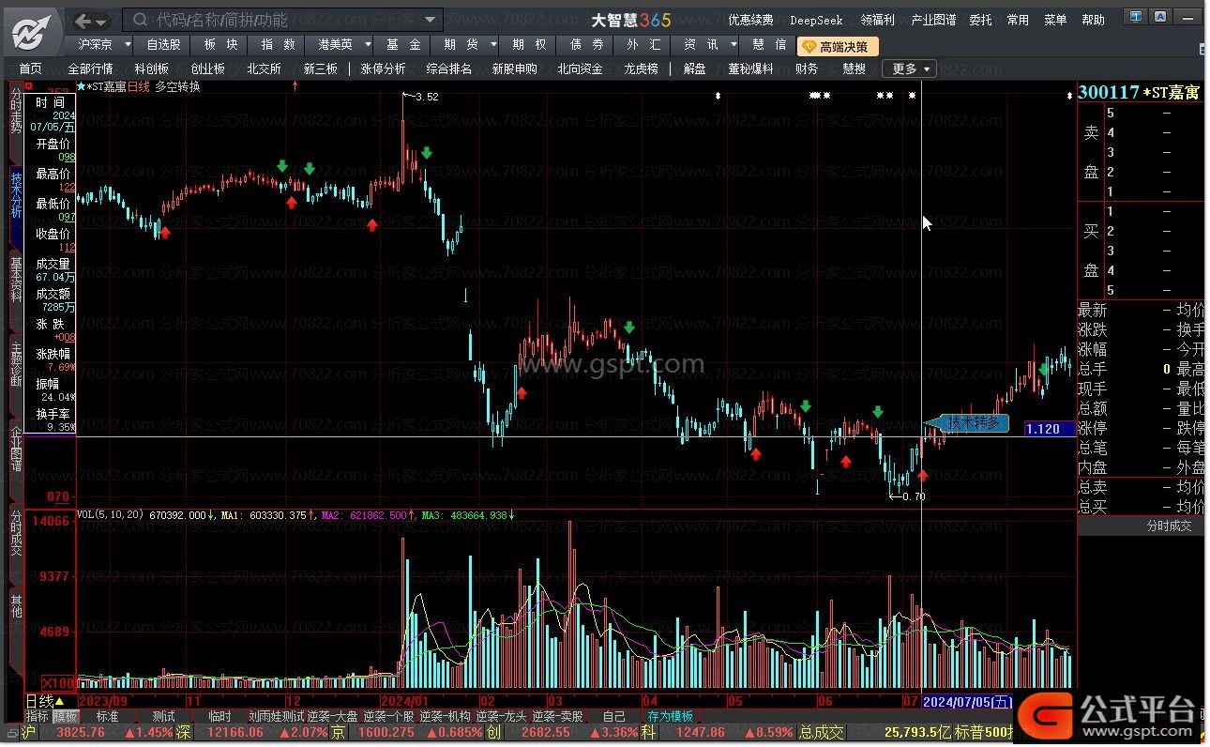Open the 港美英 dropdown arrow

pos(367,44)
